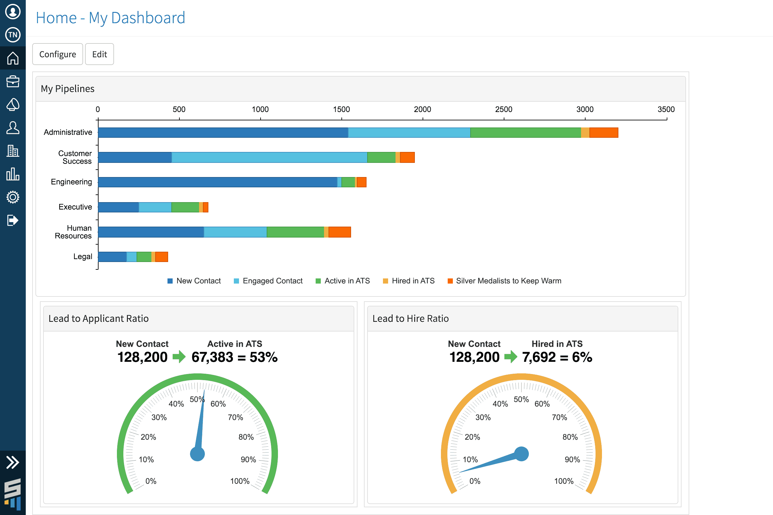Viewport: 773px width, 515px height.
Task: Collapse the My Pipelines panel header
Action: 67,88
